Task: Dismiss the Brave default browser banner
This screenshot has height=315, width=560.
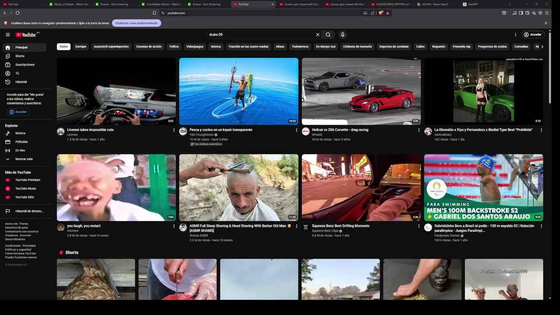Action: click(546, 23)
